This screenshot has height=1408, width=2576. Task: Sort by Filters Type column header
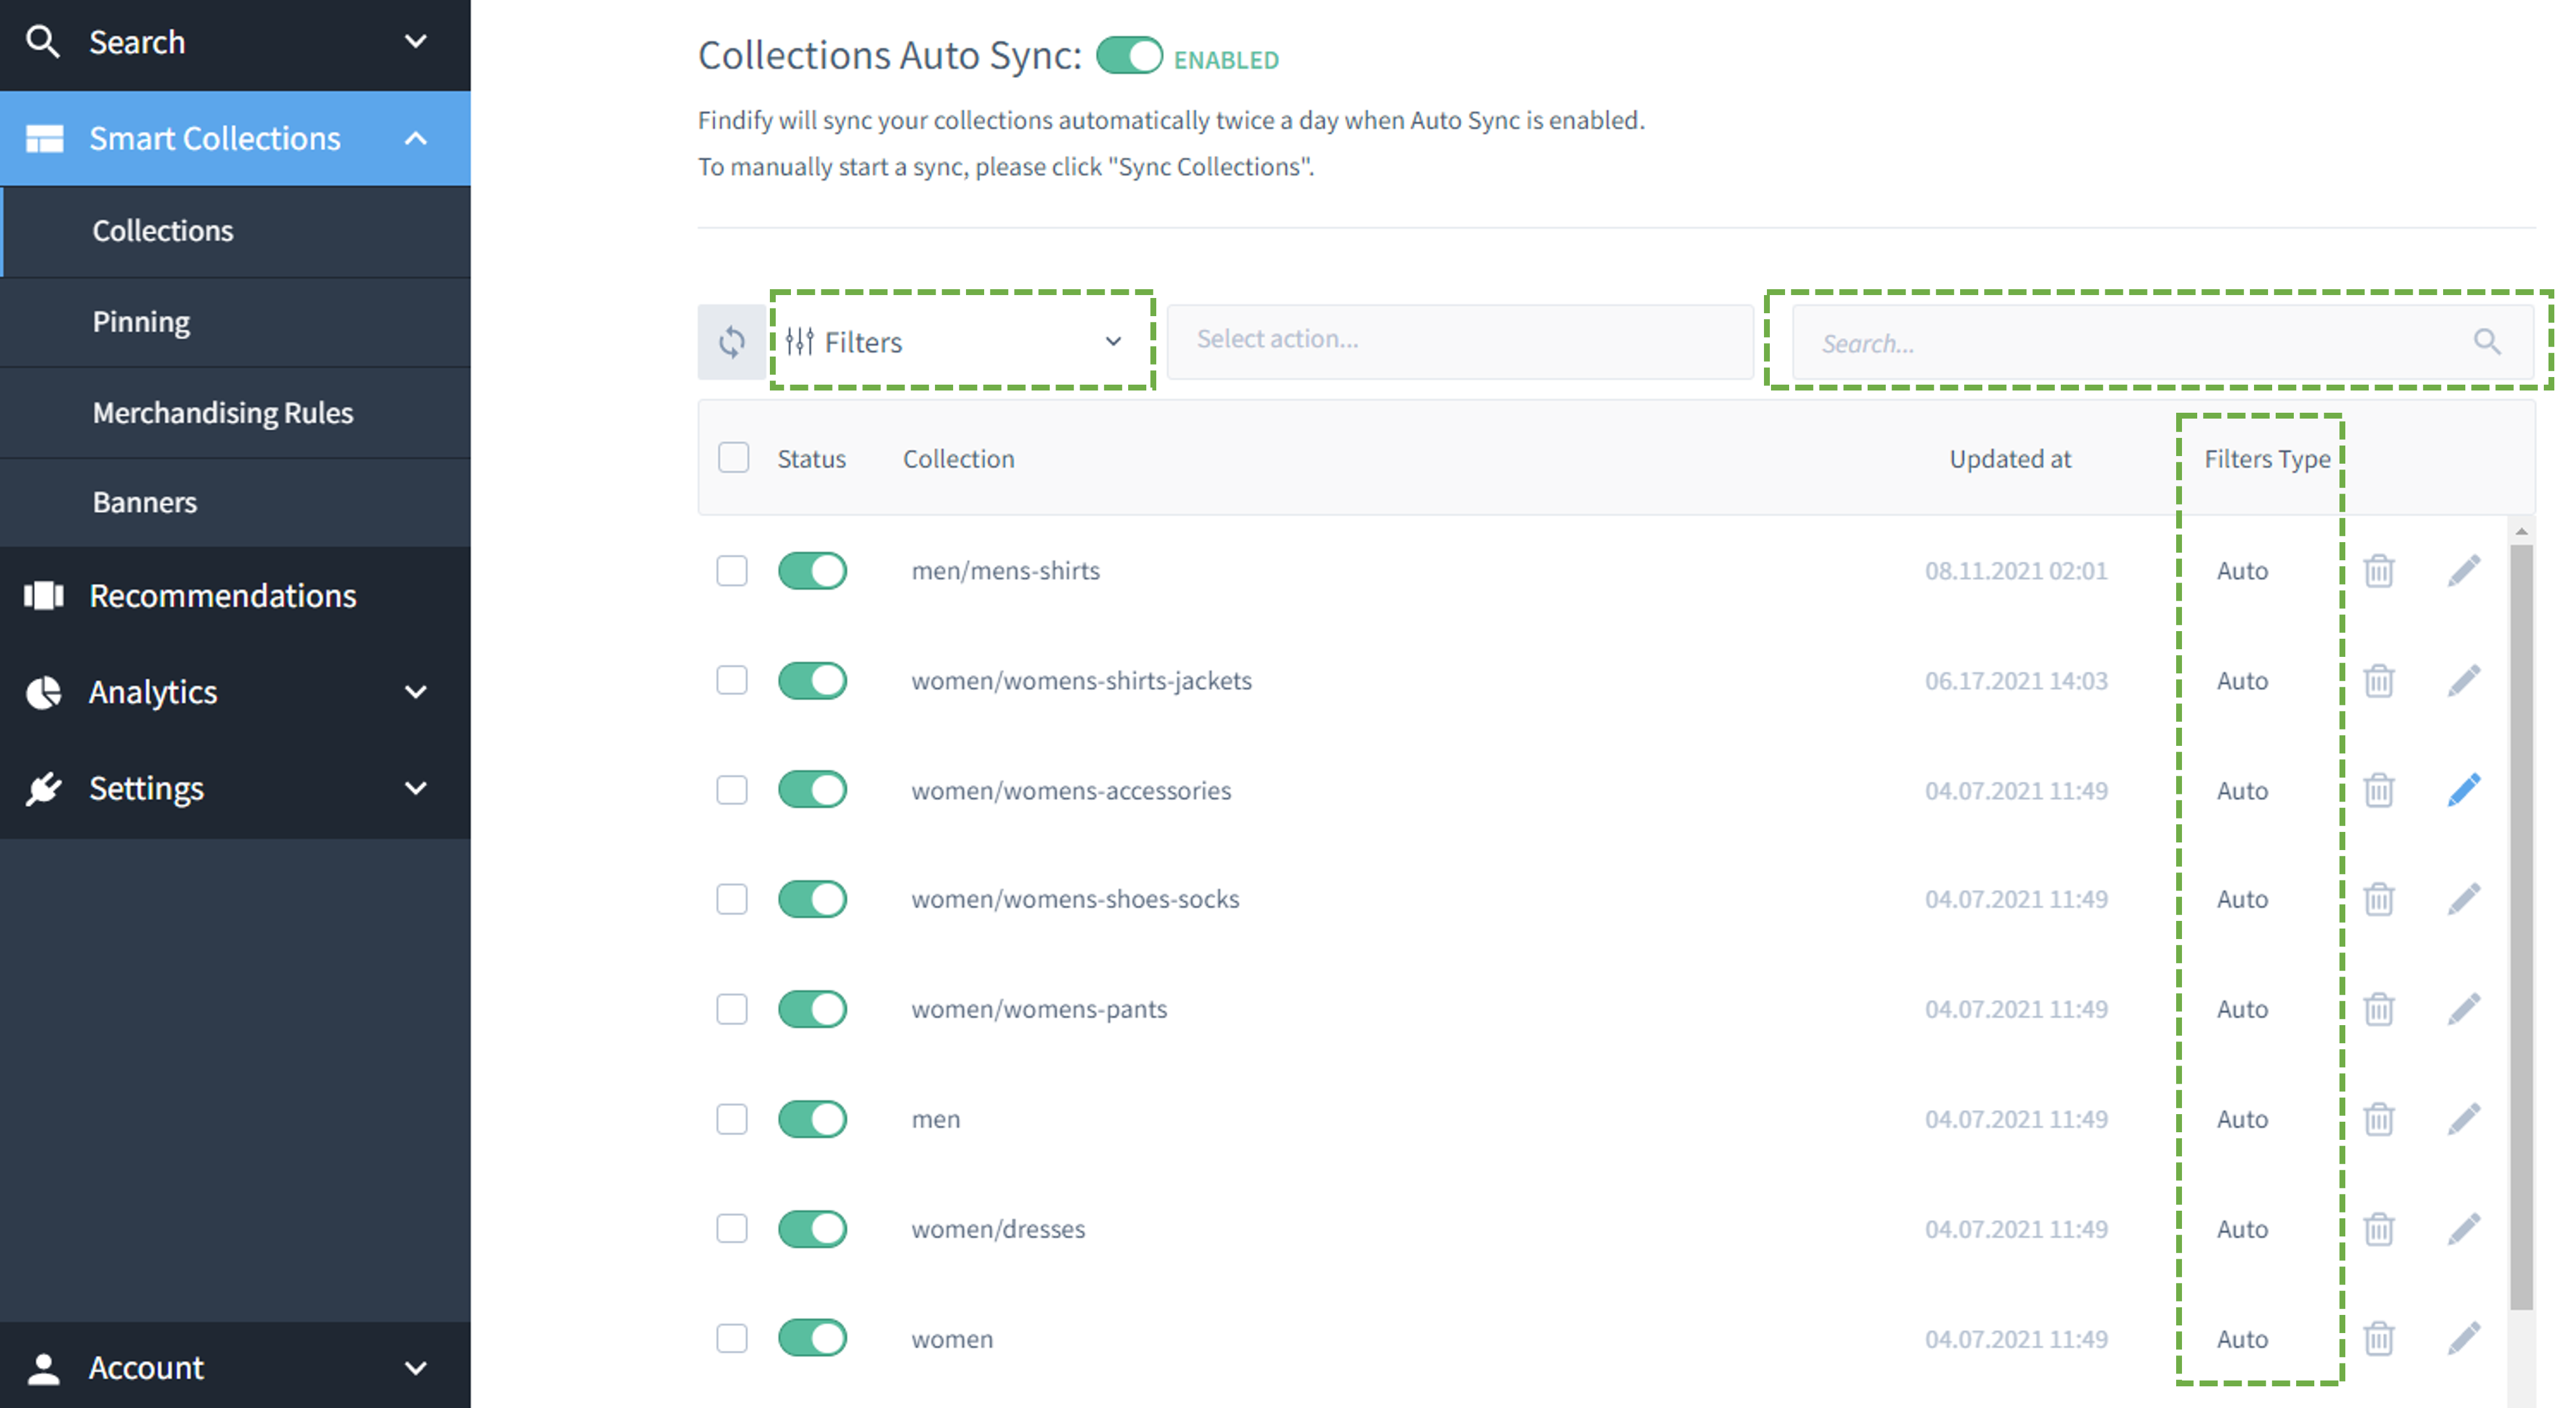click(2267, 459)
